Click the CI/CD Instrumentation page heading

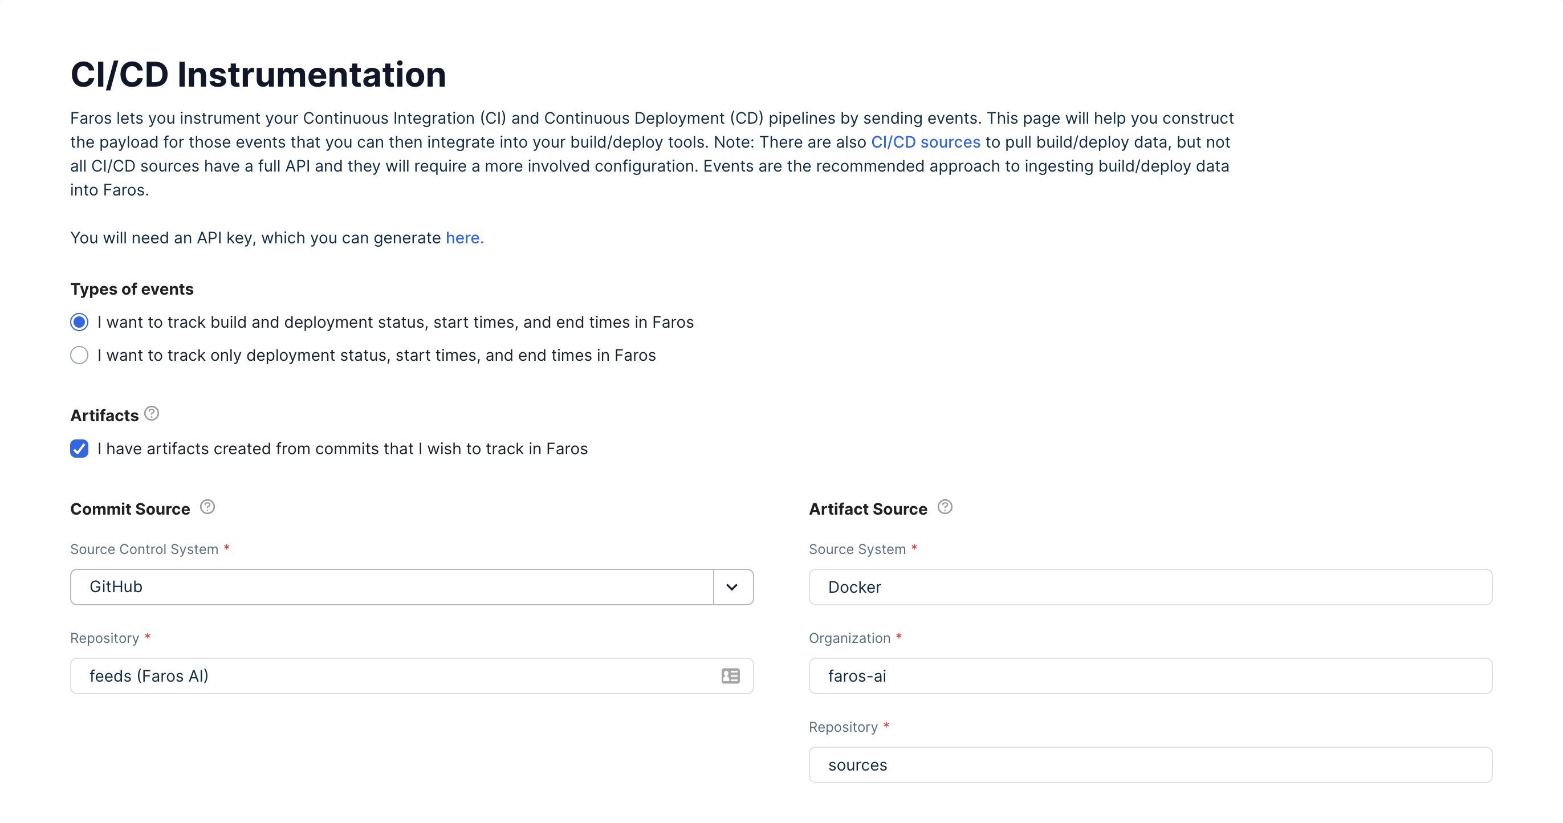pos(258,75)
